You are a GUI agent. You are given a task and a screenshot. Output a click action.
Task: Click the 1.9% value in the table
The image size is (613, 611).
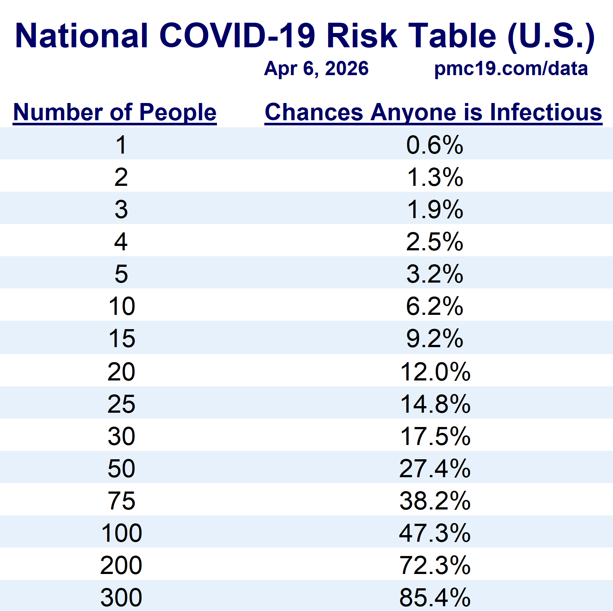tap(435, 210)
